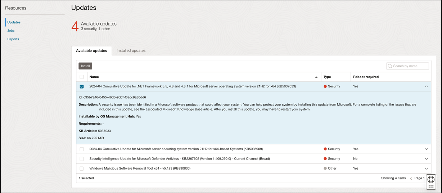Click the Search by name field

coord(410,66)
